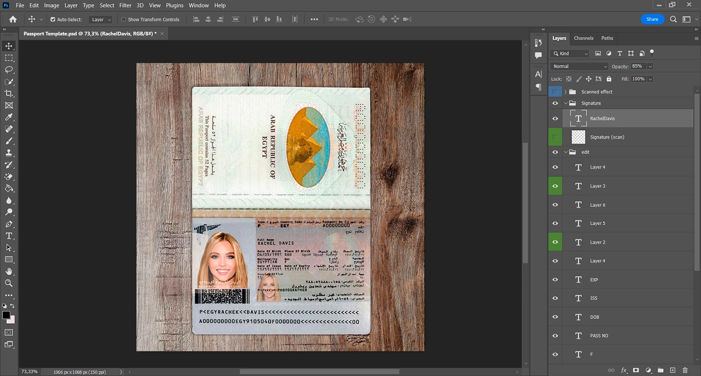Select the Horizontal Type tool
This screenshot has width=701, height=376.
coord(9,236)
